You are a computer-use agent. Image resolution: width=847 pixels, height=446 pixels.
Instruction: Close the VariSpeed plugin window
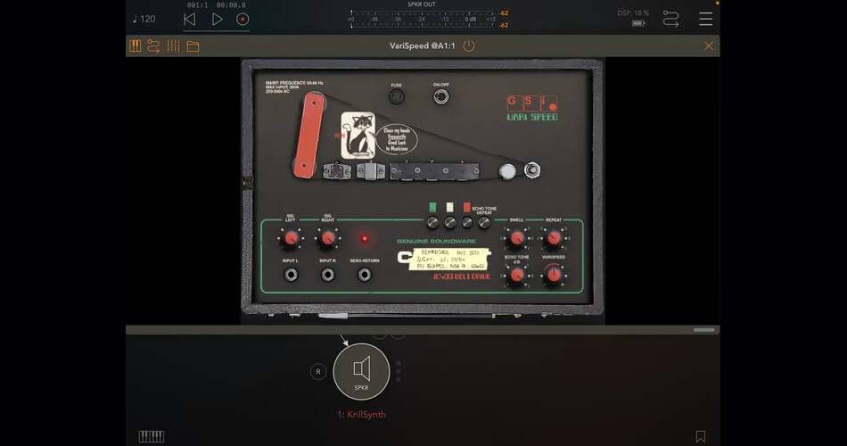[709, 46]
